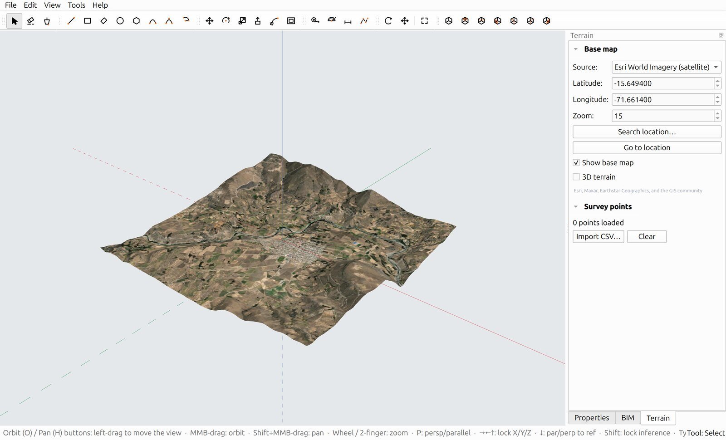Select the arrow Select tool
This screenshot has width=726, height=440.
[15, 21]
